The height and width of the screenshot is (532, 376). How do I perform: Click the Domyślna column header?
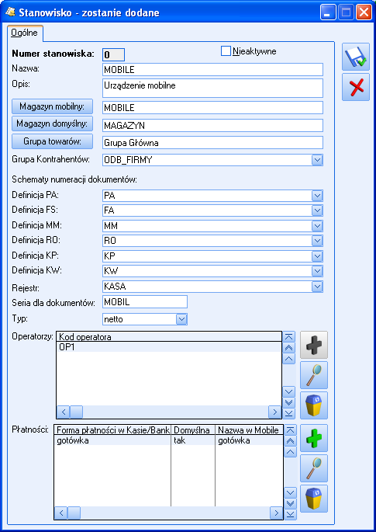tap(193, 430)
